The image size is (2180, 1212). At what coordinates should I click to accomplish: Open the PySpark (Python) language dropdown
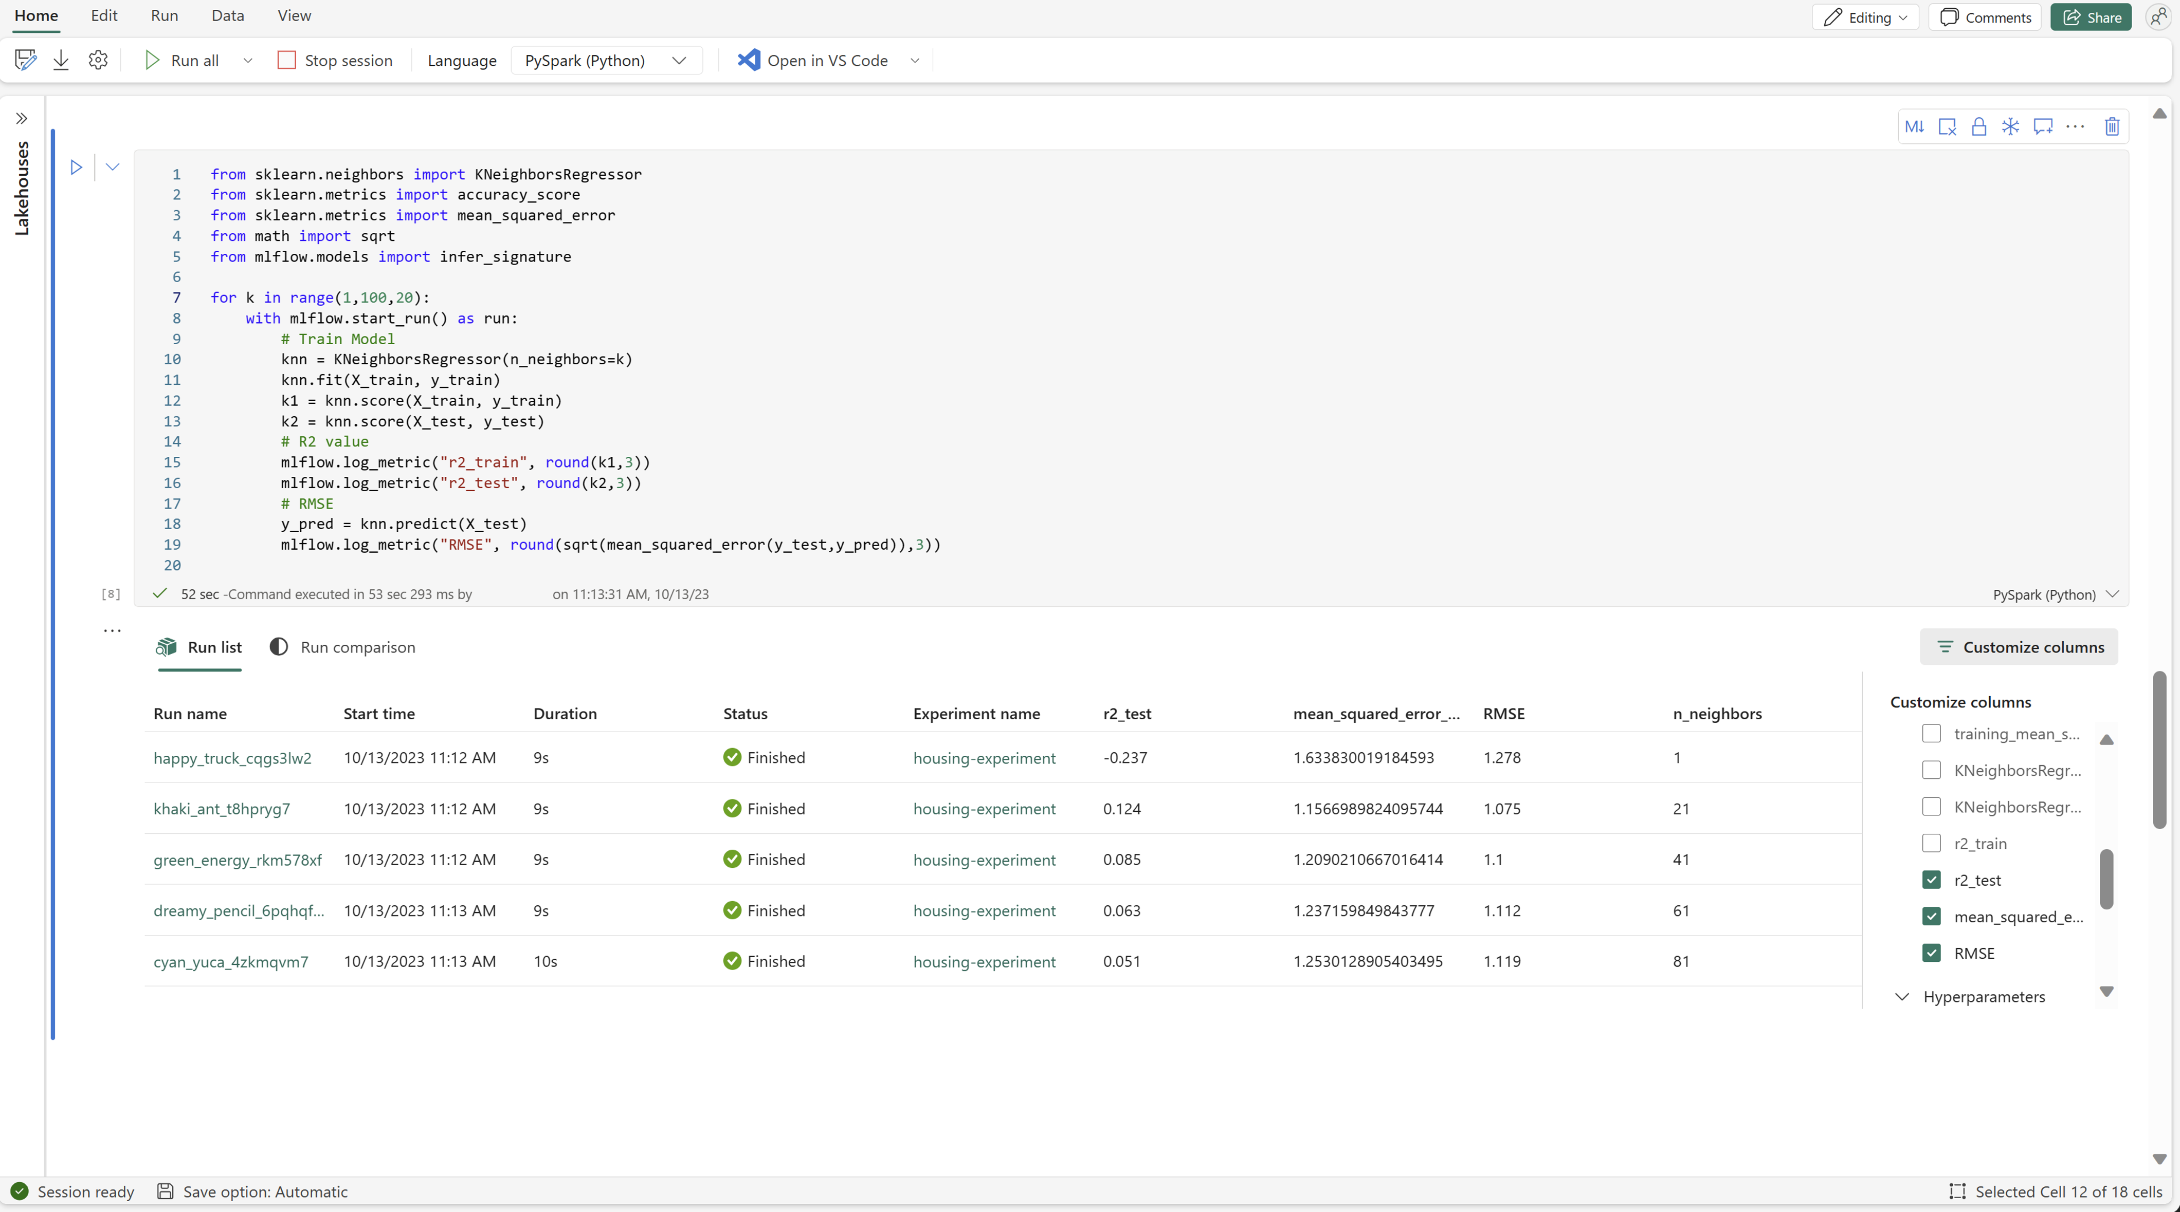(x=606, y=60)
